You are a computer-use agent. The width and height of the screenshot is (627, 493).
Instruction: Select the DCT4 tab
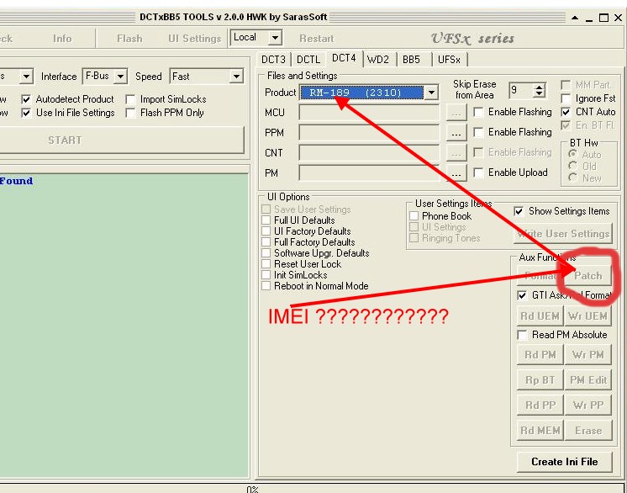click(344, 58)
